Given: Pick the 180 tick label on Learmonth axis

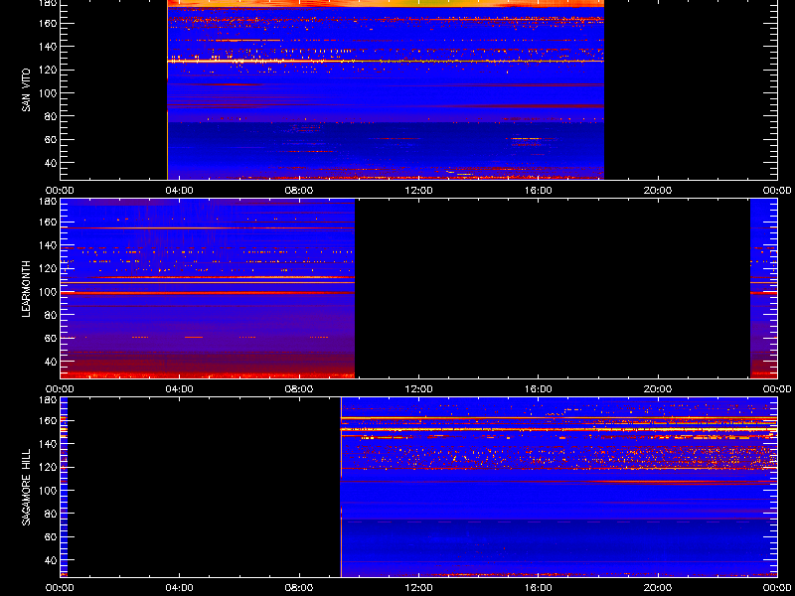Looking at the screenshot, I should pyautogui.click(x=50, y=202).
